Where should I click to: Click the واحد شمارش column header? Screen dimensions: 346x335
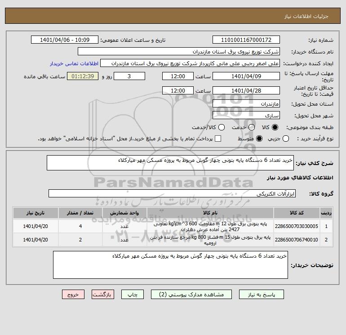point(124,213)
